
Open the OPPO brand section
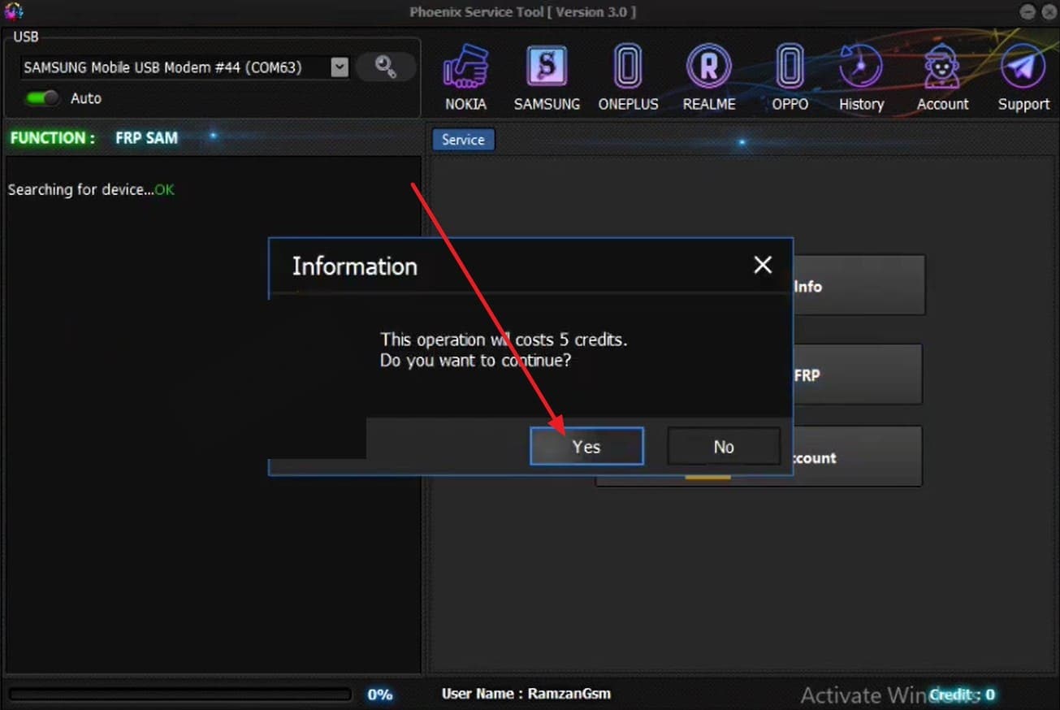pos(790,77)
